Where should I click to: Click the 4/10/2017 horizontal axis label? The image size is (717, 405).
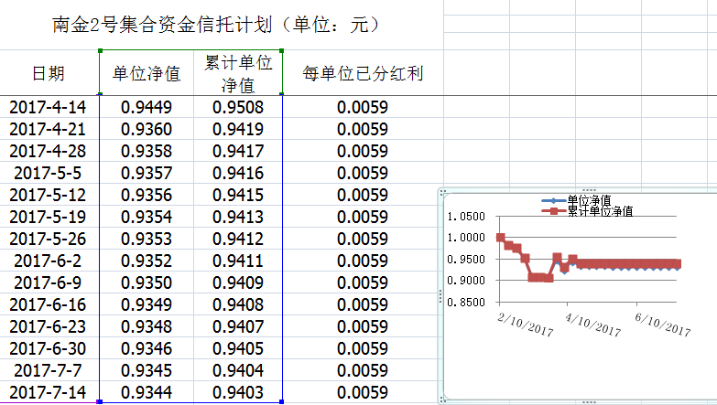tap(591, 326)
